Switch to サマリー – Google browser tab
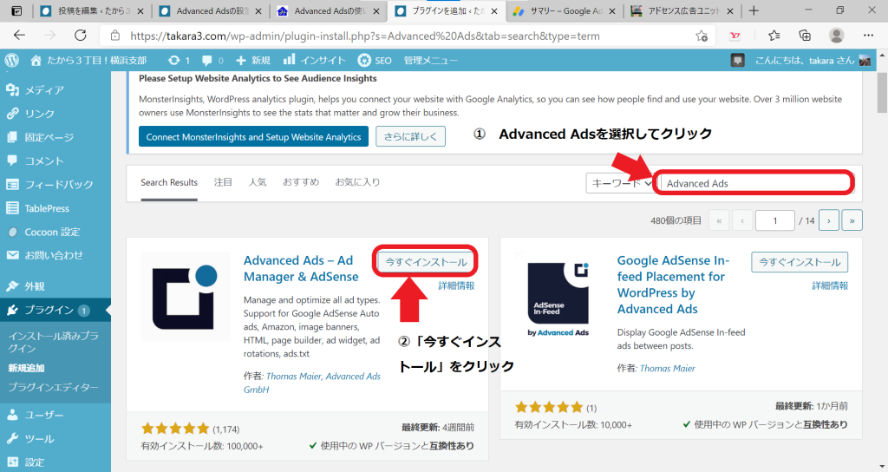 [564, 10]
